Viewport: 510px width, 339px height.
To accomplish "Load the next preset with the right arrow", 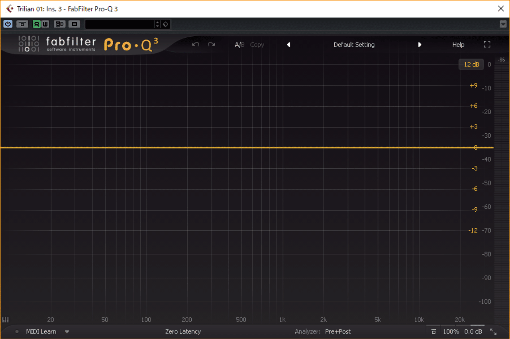I will pos(420,45).
